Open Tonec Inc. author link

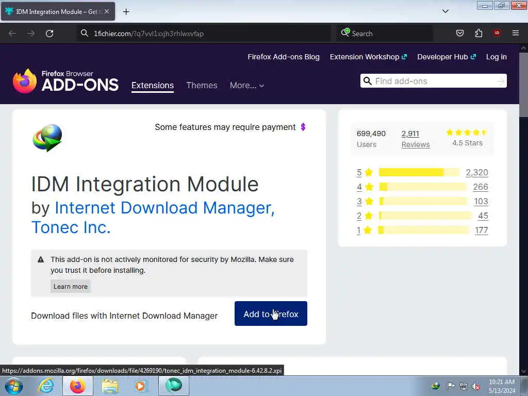[71, 227]
